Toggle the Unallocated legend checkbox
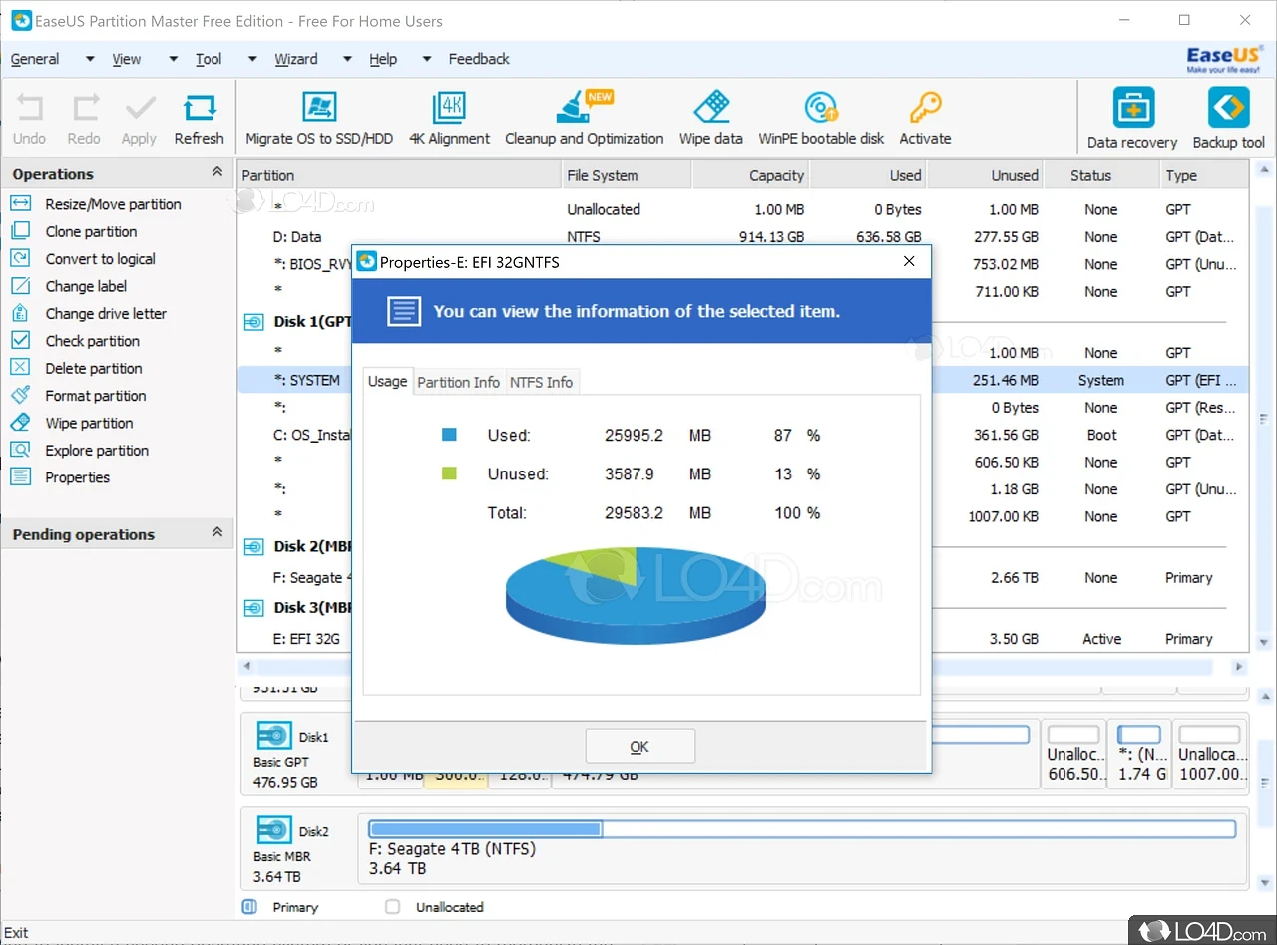Image resolution: width=1277 pixels, height=945 pixels. tap(391, 907)
